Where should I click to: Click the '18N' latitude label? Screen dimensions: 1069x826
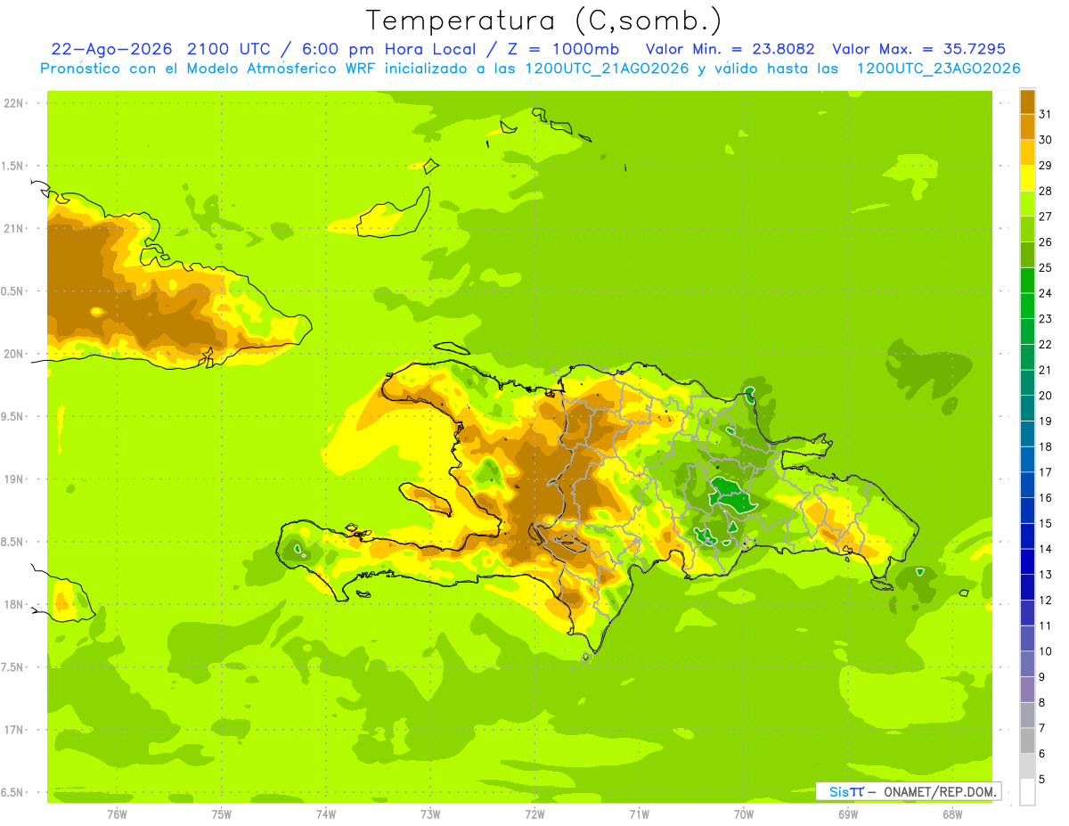13,604
